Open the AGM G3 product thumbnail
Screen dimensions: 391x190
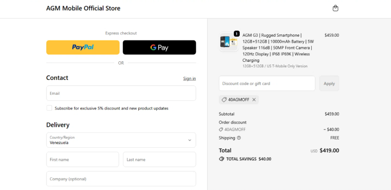click(x=229, y=42)
